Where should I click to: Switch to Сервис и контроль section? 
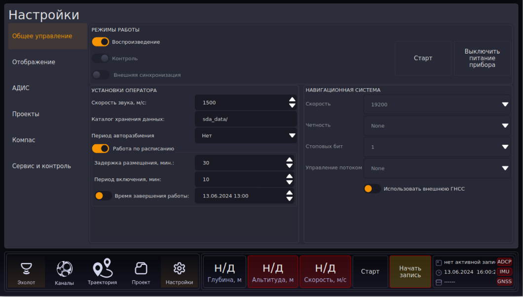[x=48, y=166]
